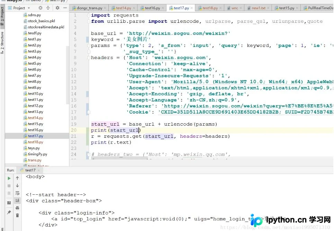Toggle Scroll to the end icon
Image resolution: width=334 pixels, height=231 pixels.
[x=17, y=200]
